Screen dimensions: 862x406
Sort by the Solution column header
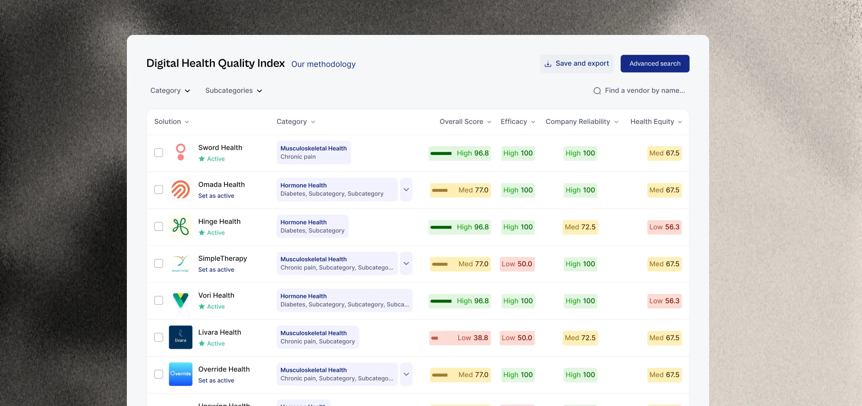172,122
